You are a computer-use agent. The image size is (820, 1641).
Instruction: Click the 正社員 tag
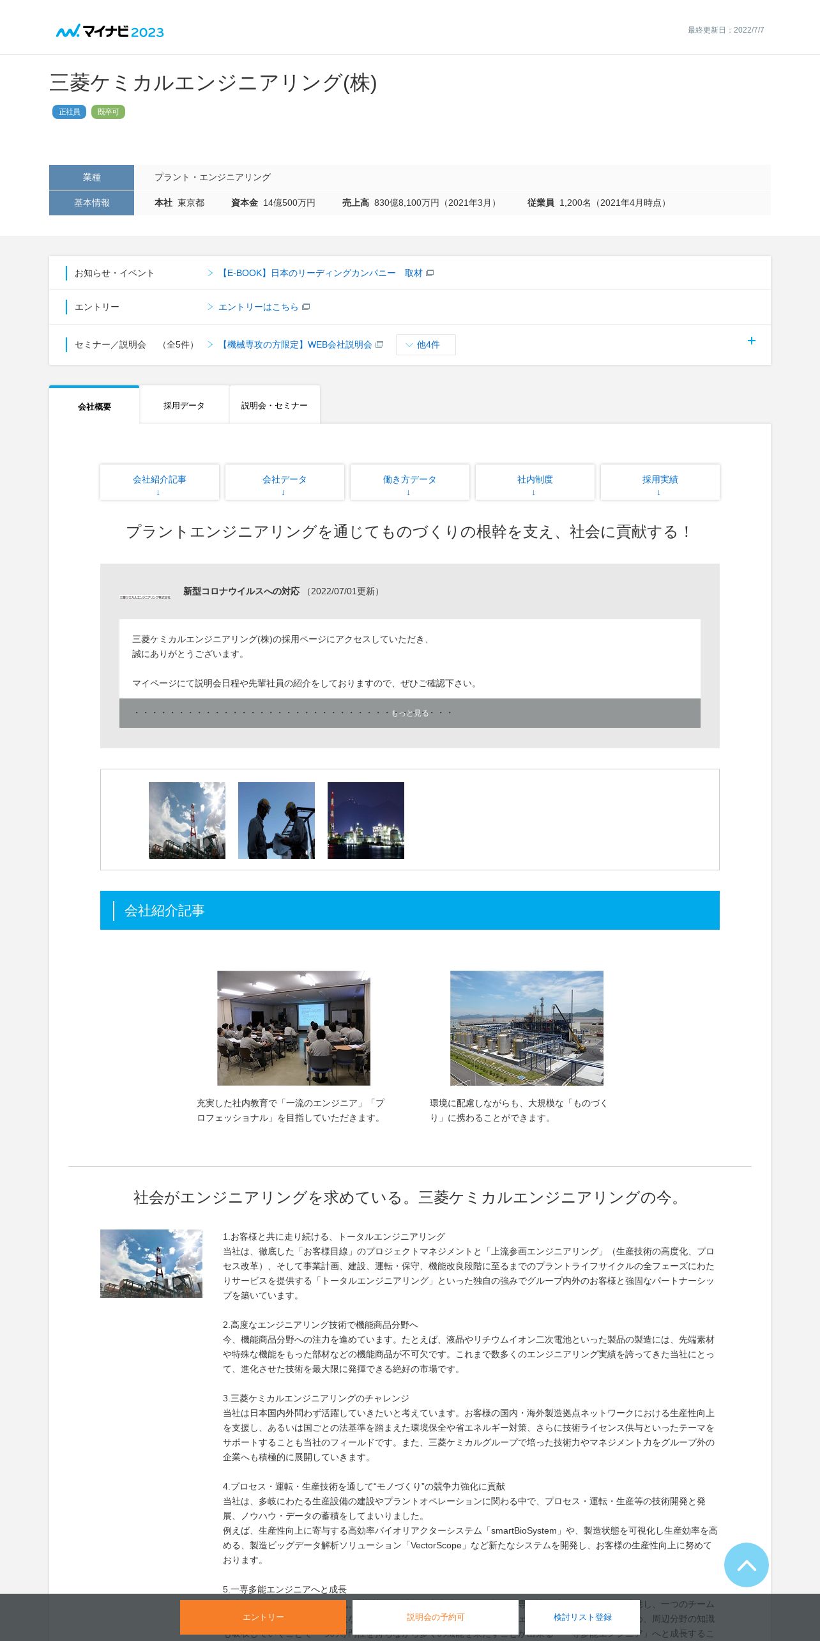pos(69,112)
